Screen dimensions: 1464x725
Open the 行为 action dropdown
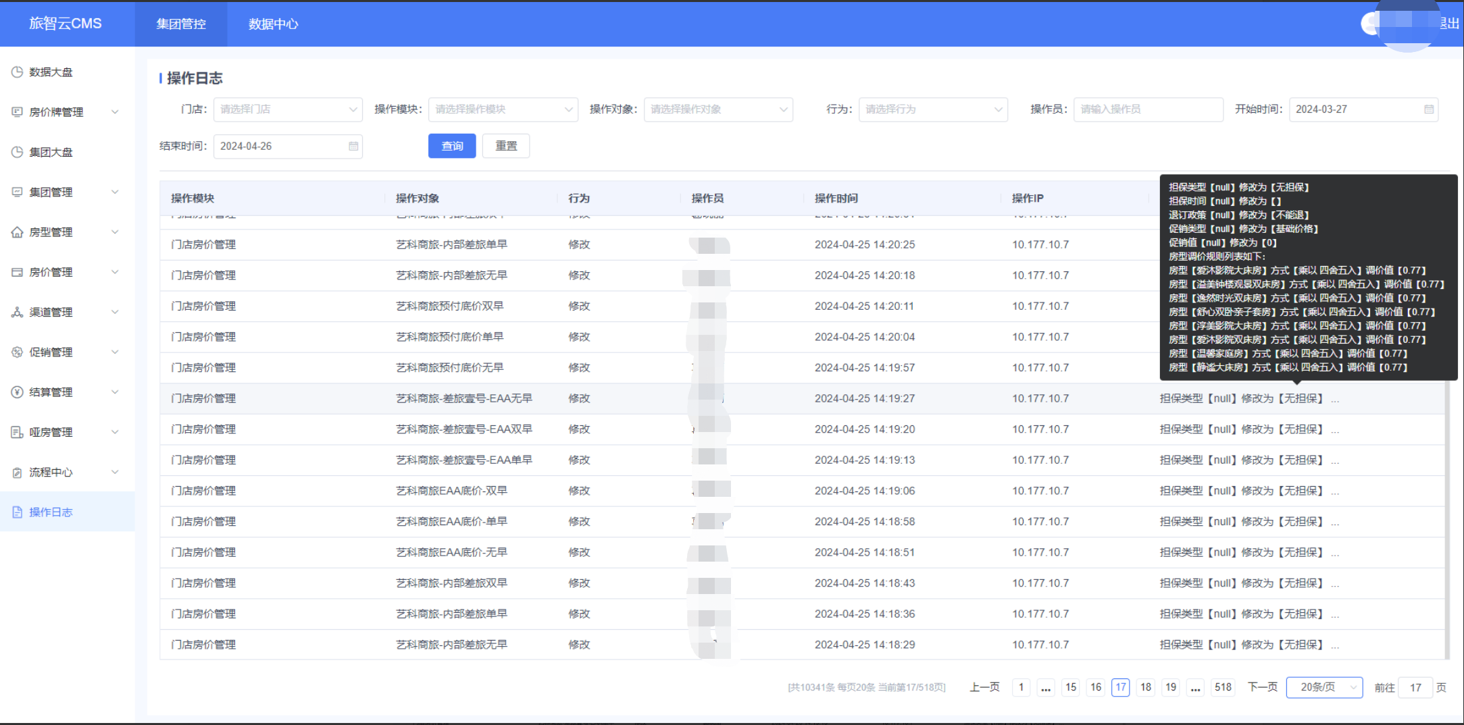coord(933,109)
